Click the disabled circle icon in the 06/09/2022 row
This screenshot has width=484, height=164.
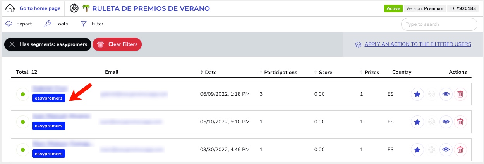point(432,94)
